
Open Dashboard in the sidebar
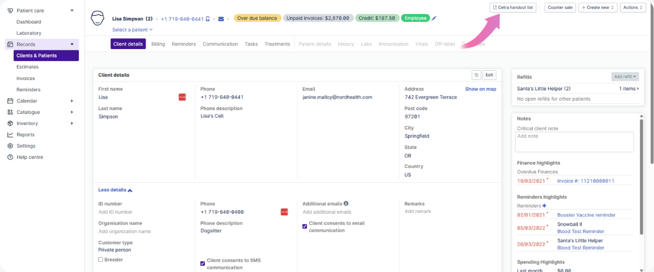29,22
